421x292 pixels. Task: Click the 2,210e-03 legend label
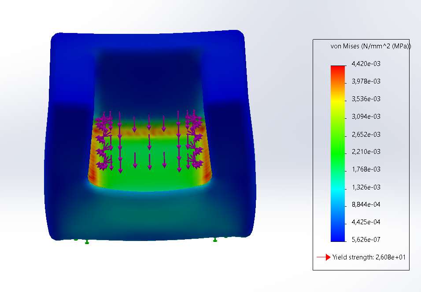[366, 152]
